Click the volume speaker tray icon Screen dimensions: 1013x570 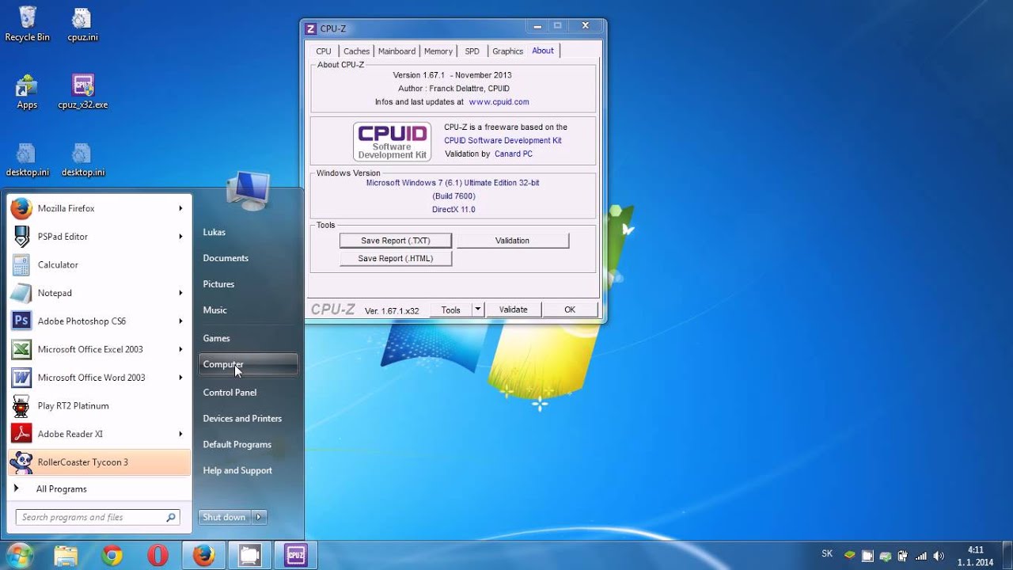pyautogui.click(x=939, y=556)
